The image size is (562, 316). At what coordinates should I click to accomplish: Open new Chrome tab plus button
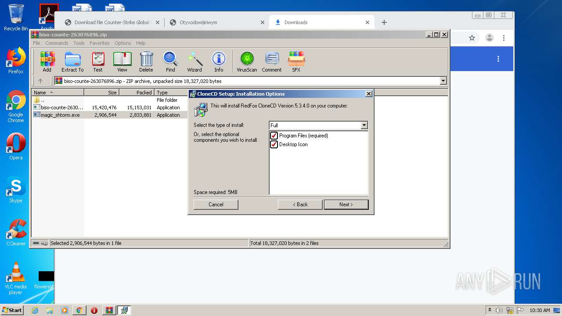[384, 22]
